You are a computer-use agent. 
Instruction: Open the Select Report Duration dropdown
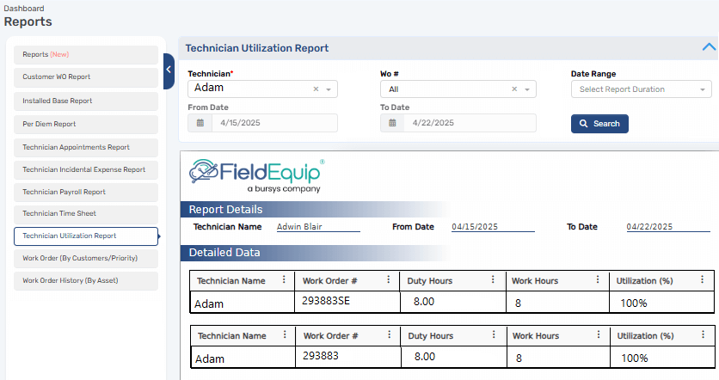point(641,89)
